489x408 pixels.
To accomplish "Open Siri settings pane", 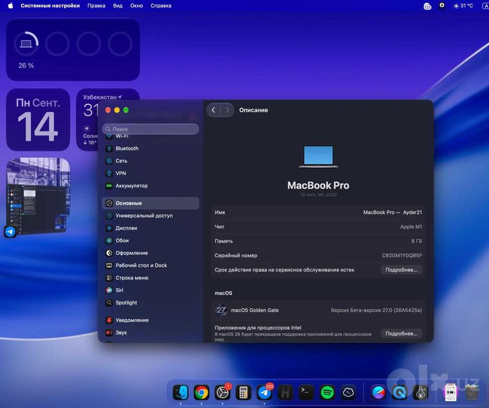I will [x=151, y=291].
